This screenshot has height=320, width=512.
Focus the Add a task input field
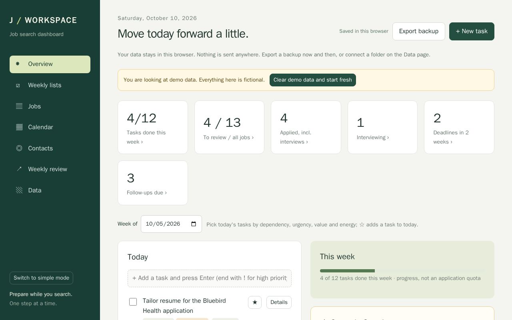(x=210, y=278)
